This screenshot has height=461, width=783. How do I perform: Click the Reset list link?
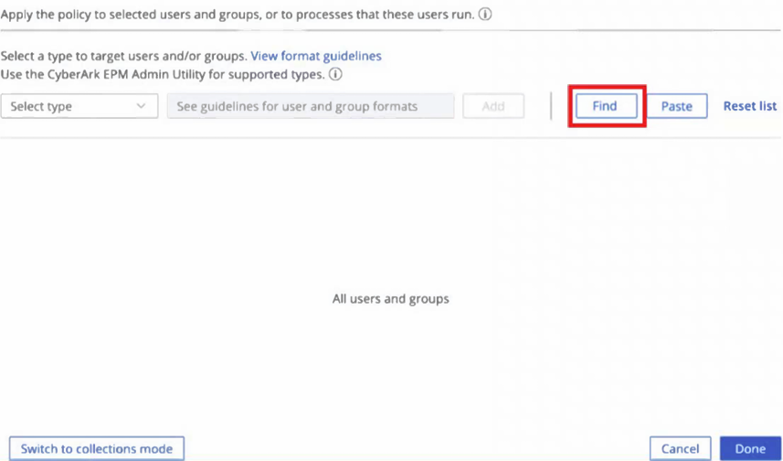(x=750, y=106)
